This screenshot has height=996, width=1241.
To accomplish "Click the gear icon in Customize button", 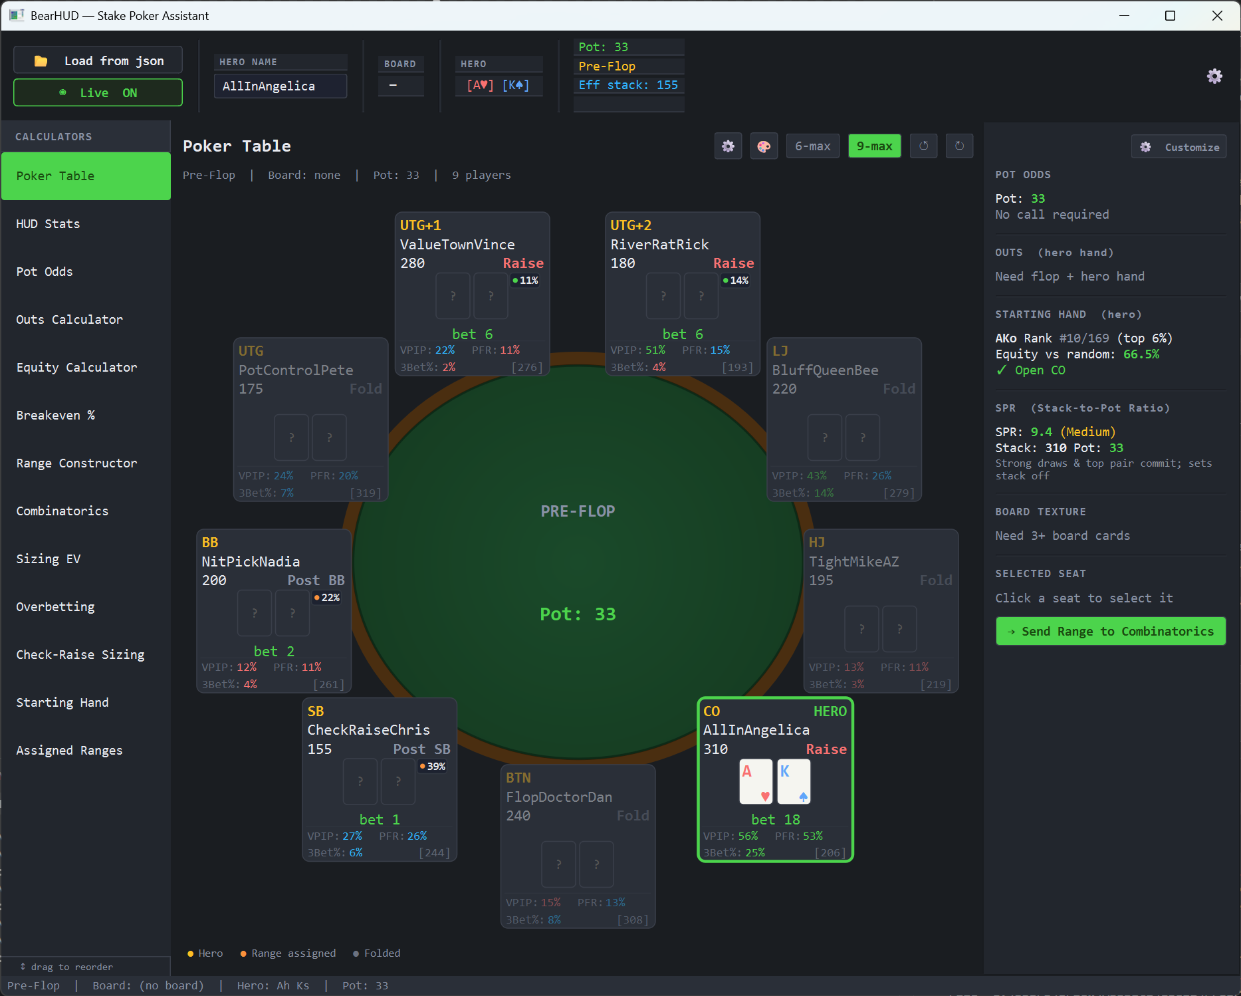I will 1145,147.
